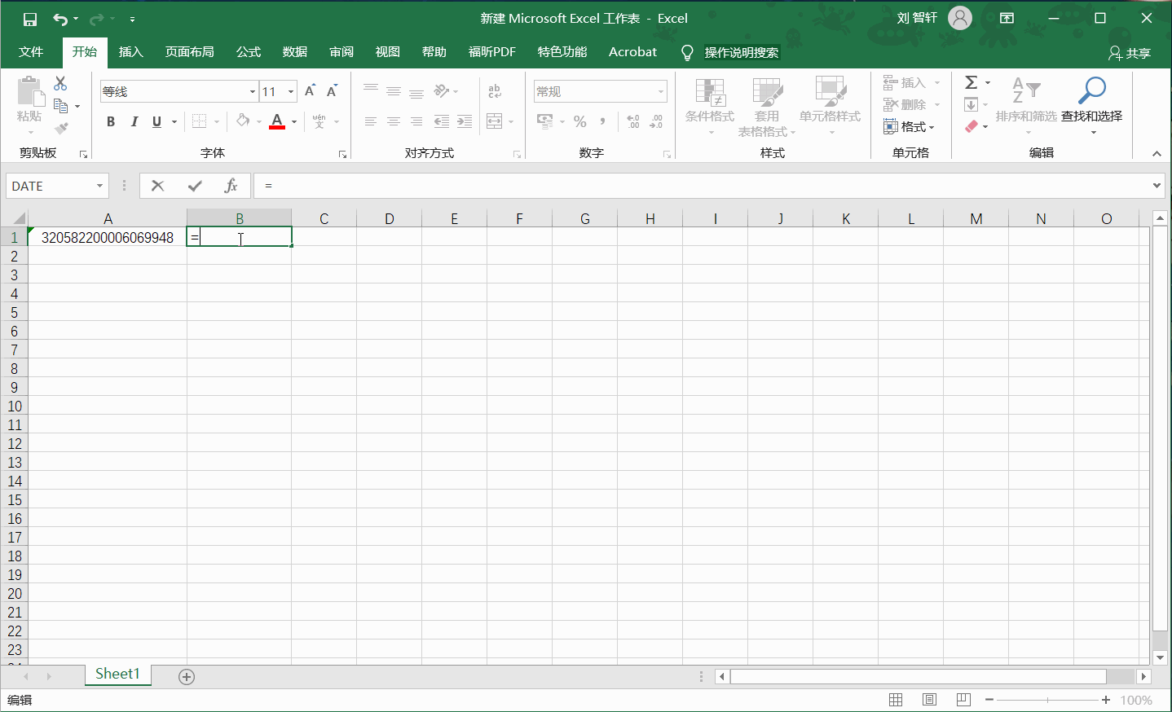
Task: Open borders dropdown arrow
Action: pos(217,122)
